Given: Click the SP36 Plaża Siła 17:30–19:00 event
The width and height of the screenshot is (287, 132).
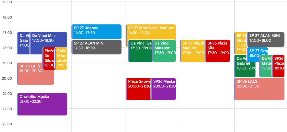Looking at the screenshot, I should [218, 51].
